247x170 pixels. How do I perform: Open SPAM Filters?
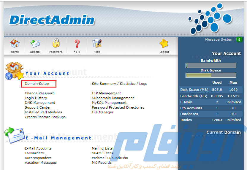[102, 153]
